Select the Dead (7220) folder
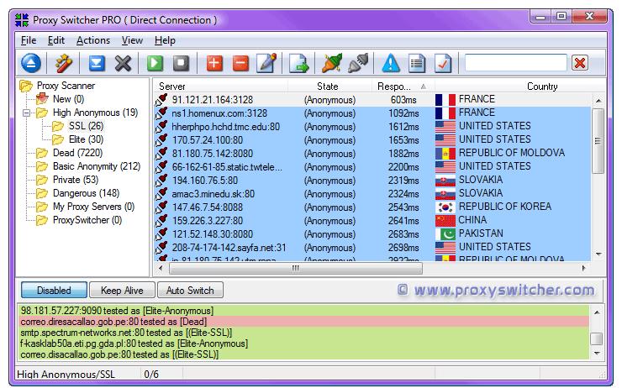Image resolution: width=622 pixels, height=388 pixels. coord(77,153)
